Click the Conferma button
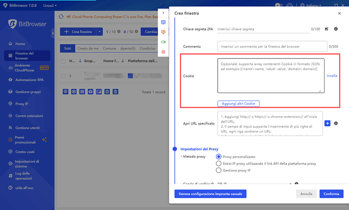Screen dimensions: 349x210 (332, 194)
